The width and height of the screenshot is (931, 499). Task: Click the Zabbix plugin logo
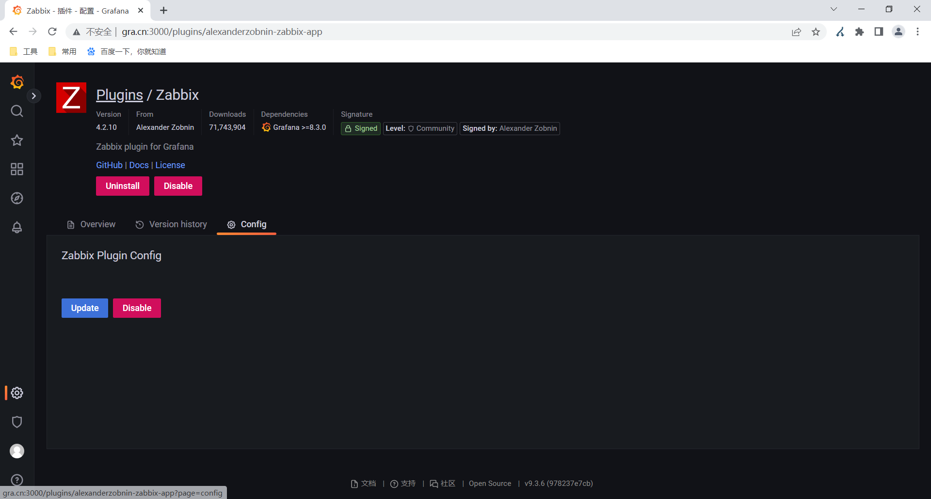[x=71, y=97]
